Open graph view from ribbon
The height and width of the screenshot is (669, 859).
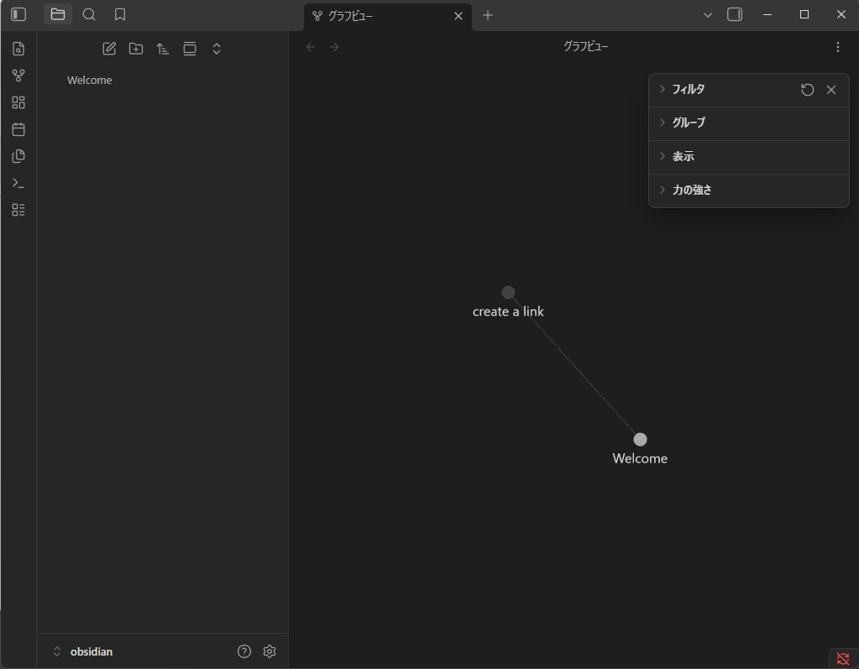pyautogui.click(x=18, y=76)
